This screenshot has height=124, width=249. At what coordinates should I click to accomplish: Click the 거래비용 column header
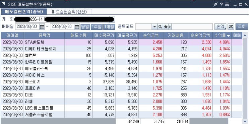point(176,36)
